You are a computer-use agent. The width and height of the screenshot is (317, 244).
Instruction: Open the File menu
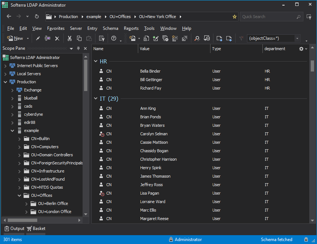(11, 28)
